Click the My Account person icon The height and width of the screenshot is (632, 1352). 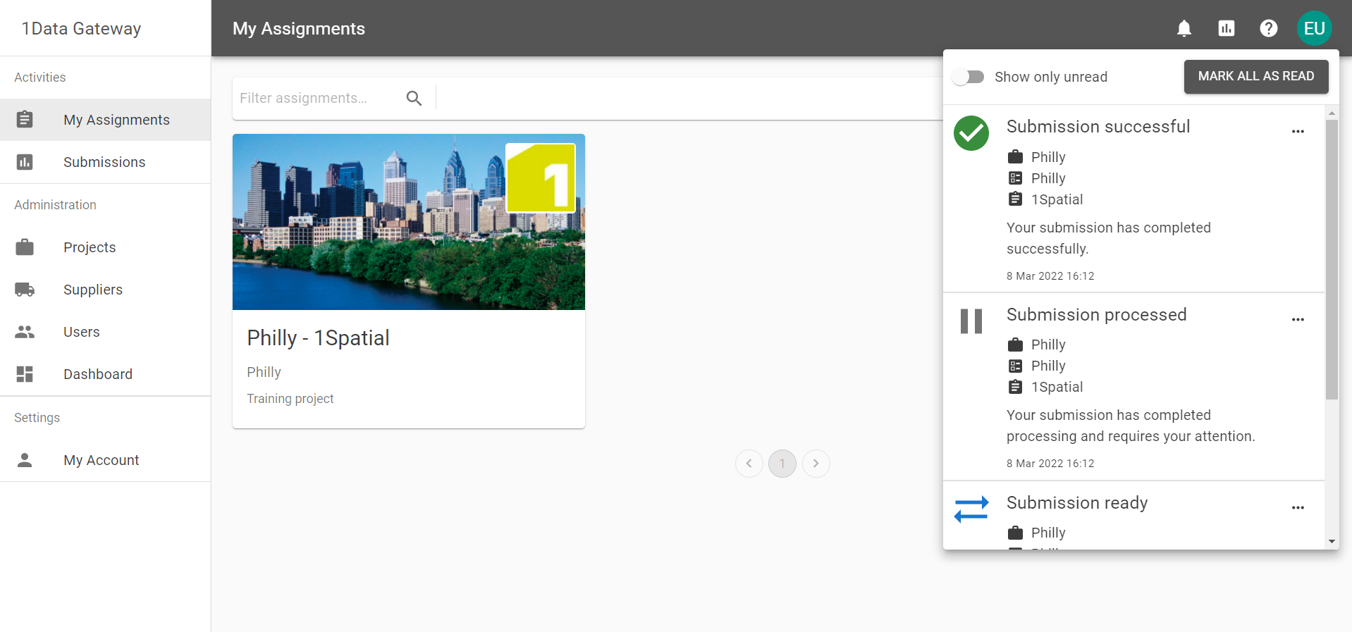[x=25, y=460]
